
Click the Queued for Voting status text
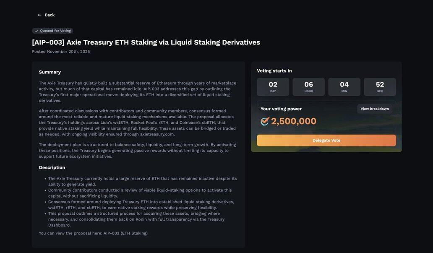click(x=55, y=31)
